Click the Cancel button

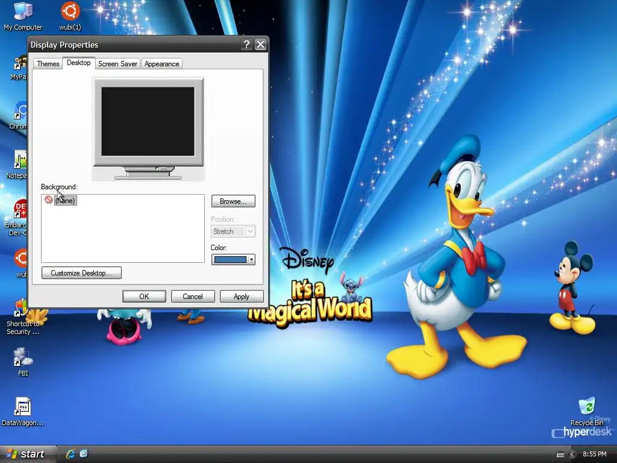pyautogui.click(x=193, y=297)
